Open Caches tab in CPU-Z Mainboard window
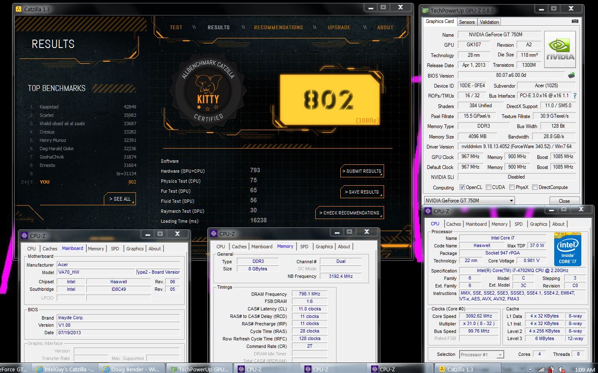The height and width of the screenshot is (373, 598). tap(50, 249)
